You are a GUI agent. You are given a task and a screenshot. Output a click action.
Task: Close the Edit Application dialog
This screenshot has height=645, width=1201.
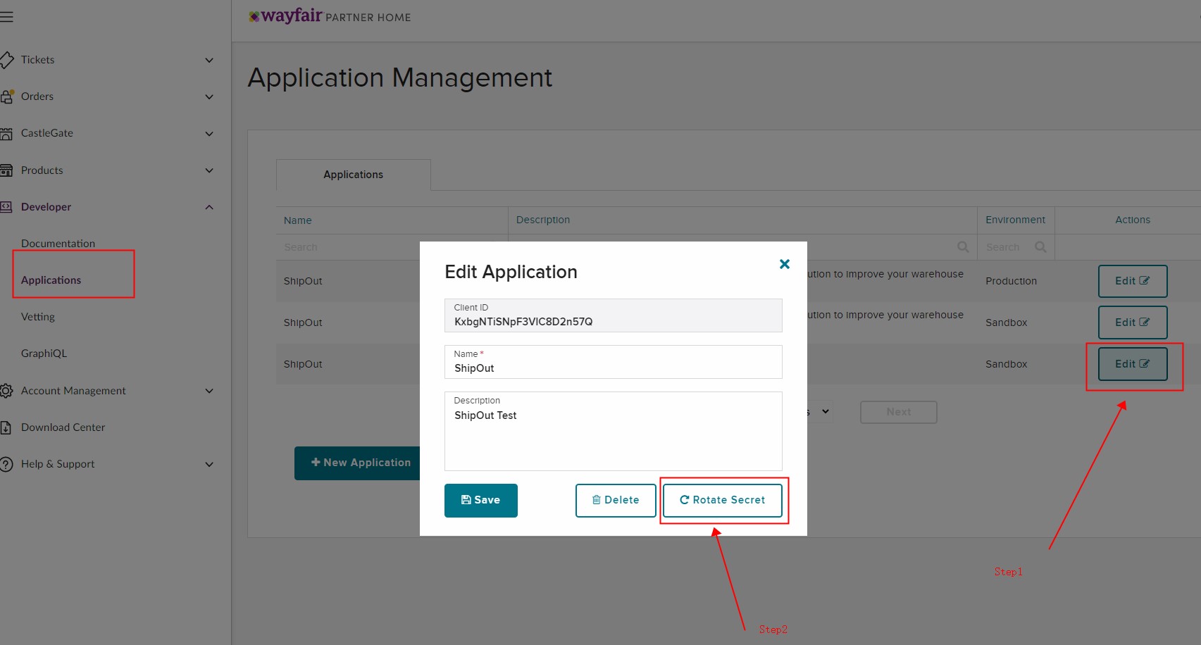click(x=785, y=264)
